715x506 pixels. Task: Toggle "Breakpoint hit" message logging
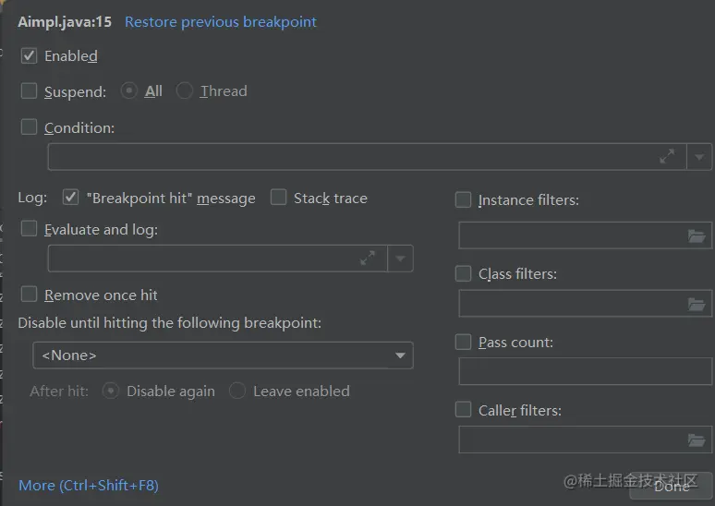[x=71, y=198]
